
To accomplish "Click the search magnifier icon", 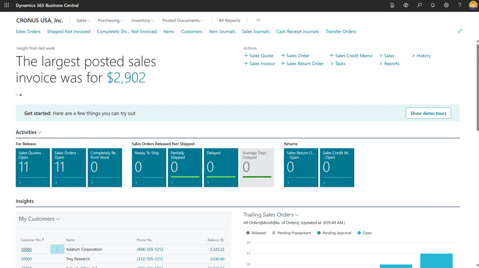I will point(419,5).
